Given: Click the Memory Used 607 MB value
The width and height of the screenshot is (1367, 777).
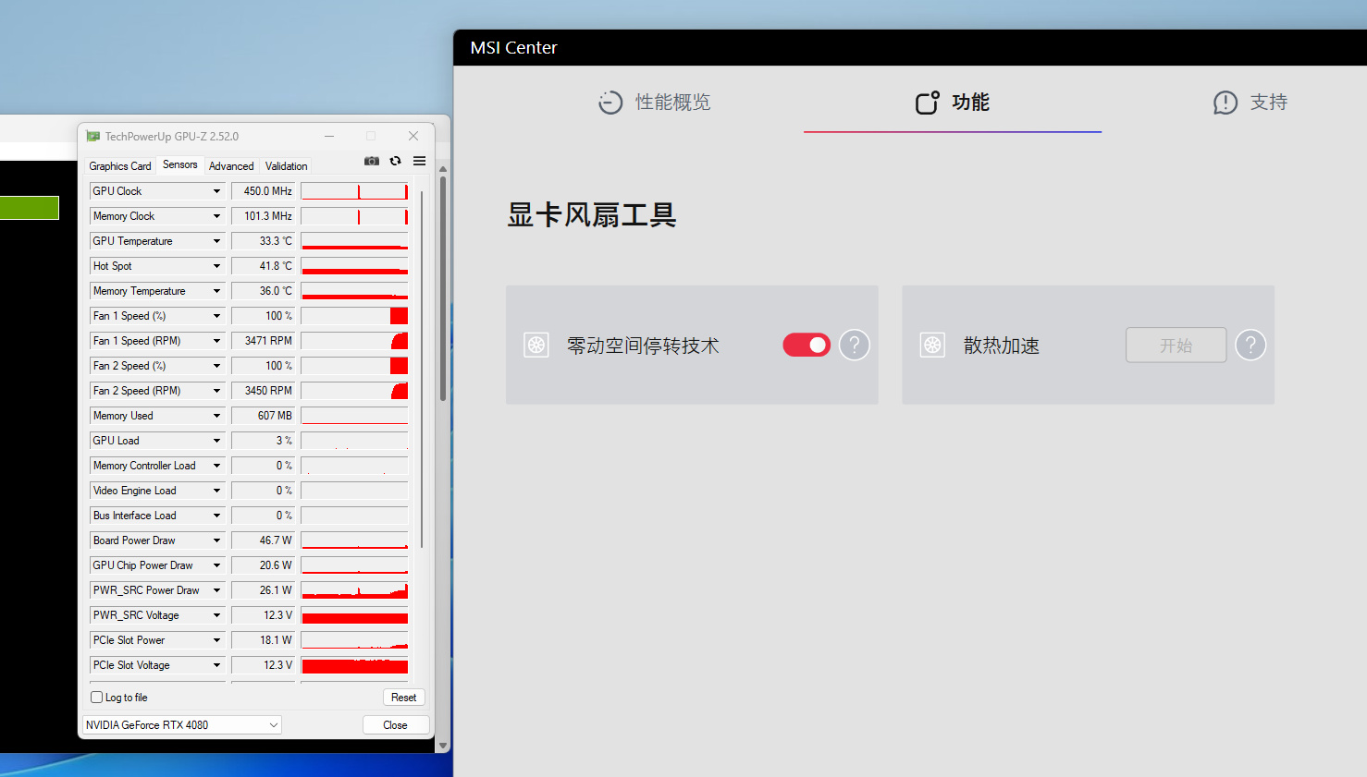Looking at the screenshot, I should [x=263, y=416].
